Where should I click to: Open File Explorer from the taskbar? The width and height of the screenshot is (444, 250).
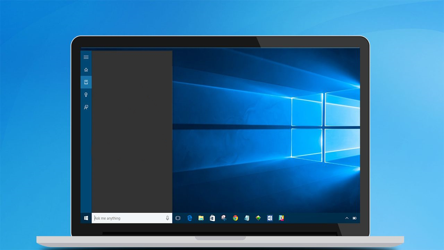tap(201, 218)
